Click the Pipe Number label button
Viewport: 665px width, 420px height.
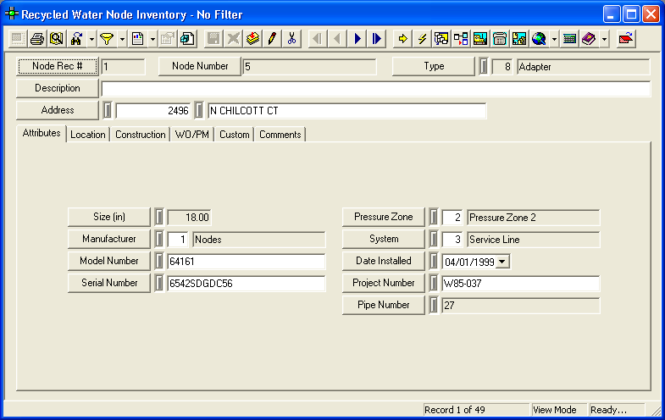[x=384, y=305]
